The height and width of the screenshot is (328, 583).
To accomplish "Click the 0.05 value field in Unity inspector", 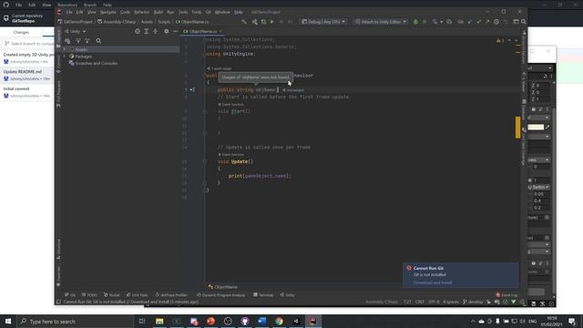I will [540, 194].
